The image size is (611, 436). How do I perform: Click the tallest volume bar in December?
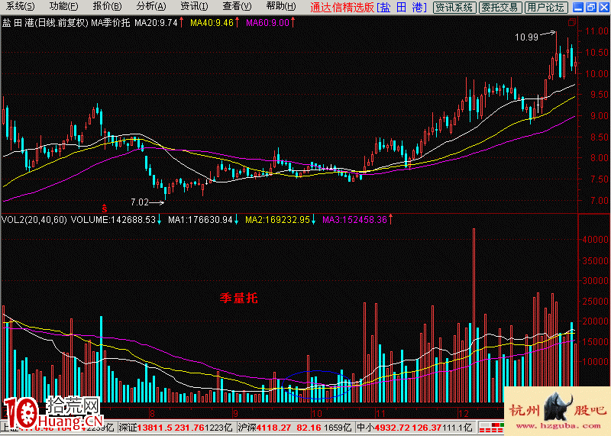tap(474, 315)
